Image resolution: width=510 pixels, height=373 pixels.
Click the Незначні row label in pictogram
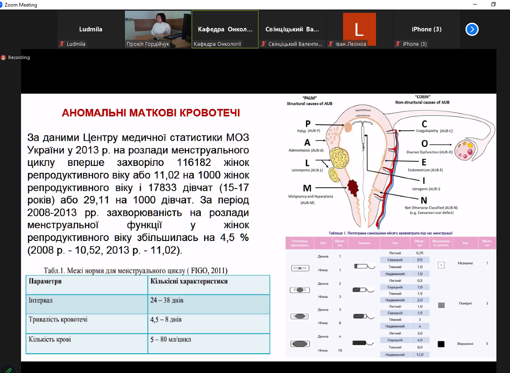465,263
